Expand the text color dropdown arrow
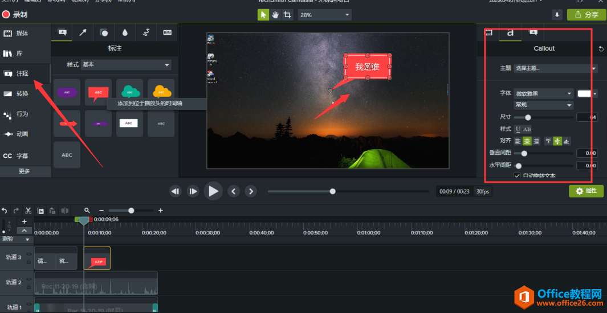The height and width of the screenshot is (313, 607). pyautogui.click(x=595, y=93)
